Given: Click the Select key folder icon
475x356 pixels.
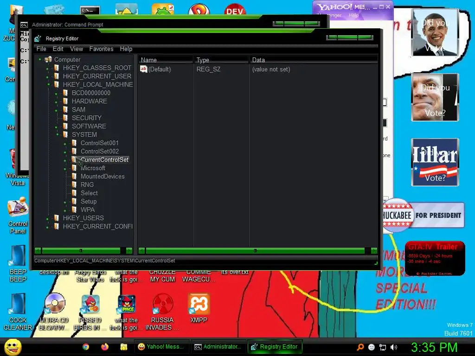Looking at the screenshot, I should click(74, 193).
